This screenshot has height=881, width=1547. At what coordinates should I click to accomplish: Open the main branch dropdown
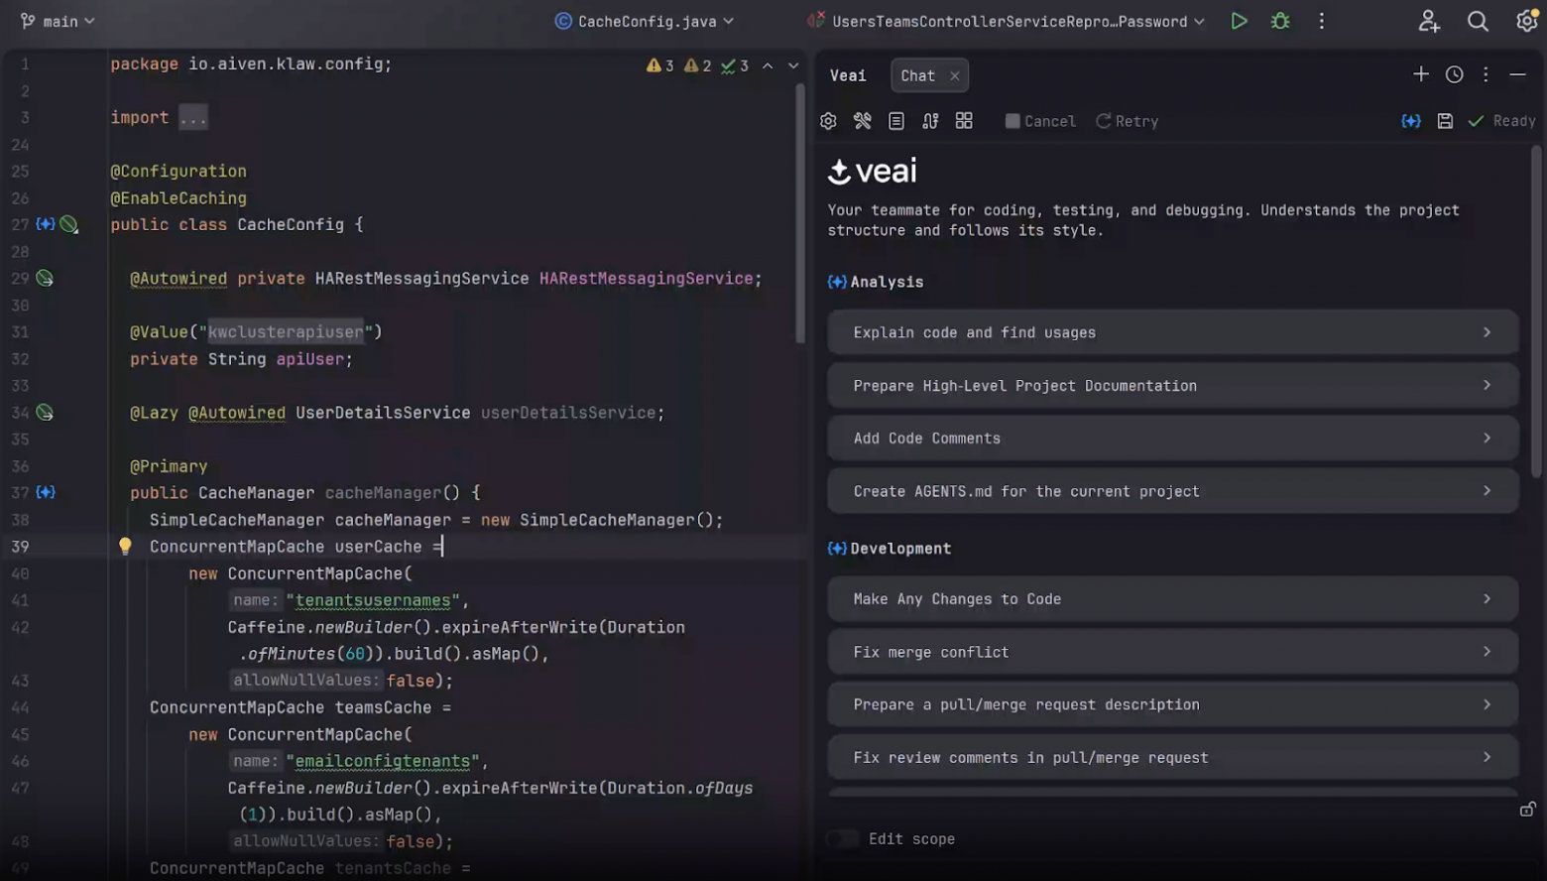59,21
